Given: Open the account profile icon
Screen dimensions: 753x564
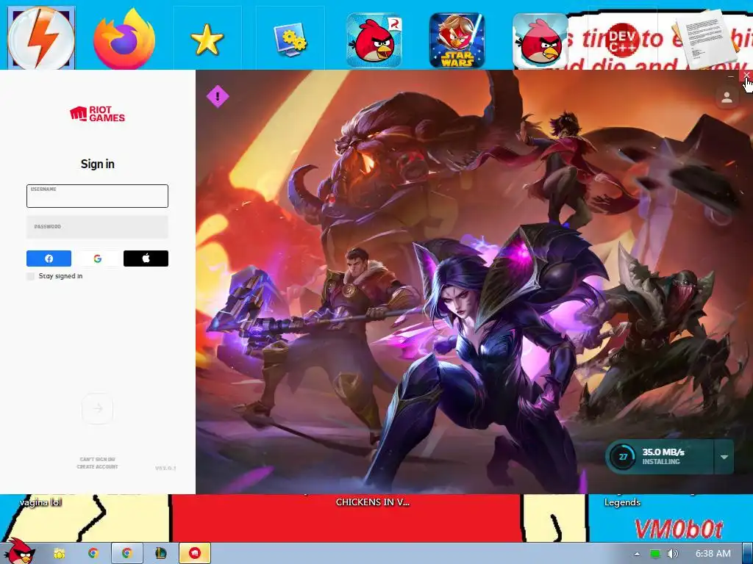Looking at the screenshot, I should (727, 98).
